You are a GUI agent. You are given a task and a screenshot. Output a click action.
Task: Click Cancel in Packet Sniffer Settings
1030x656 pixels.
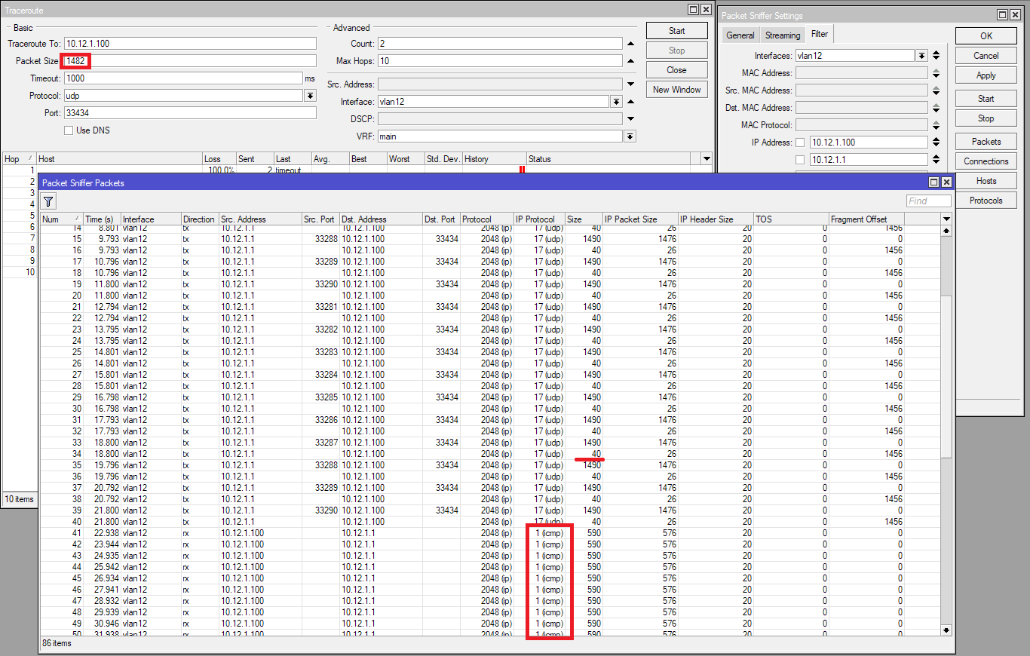pyautogui.click(x=986, y=56)
